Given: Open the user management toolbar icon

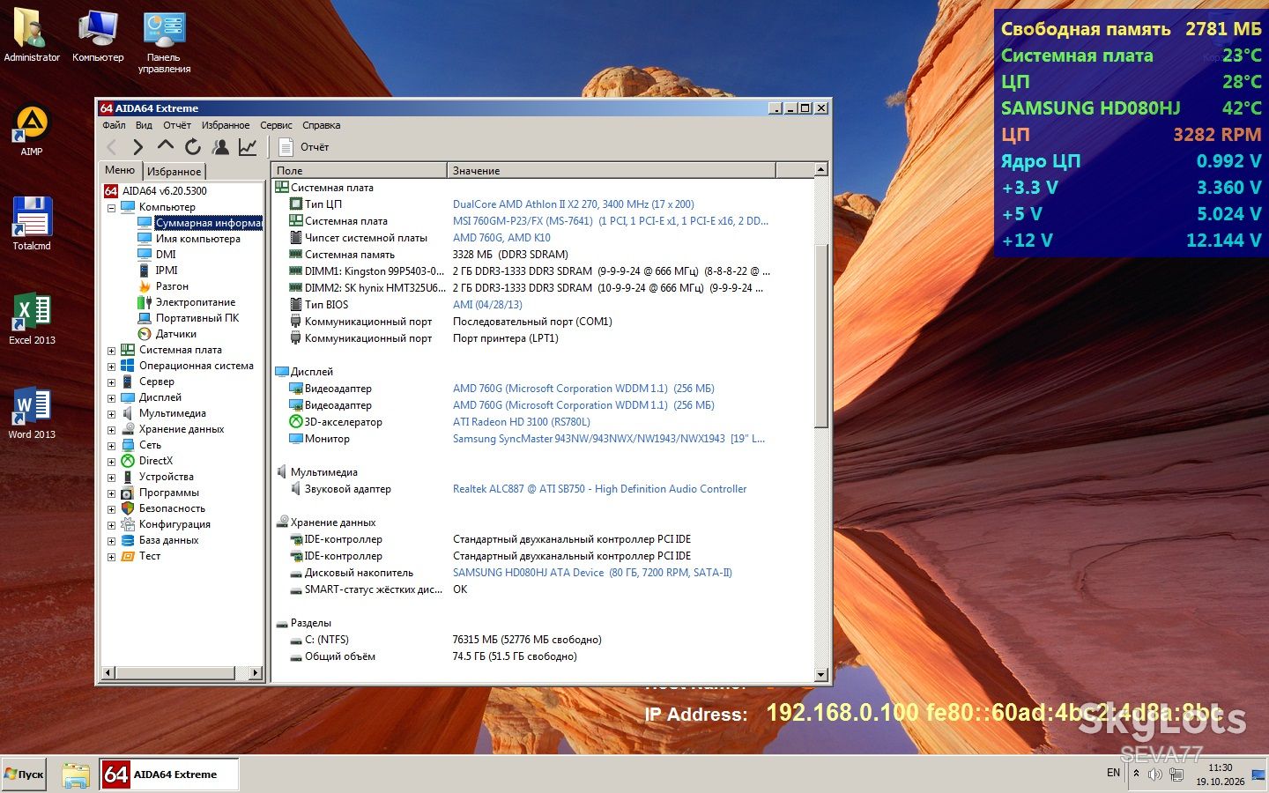Looking at the screenshot, I should pyautogui.click(x=220, y=147).
